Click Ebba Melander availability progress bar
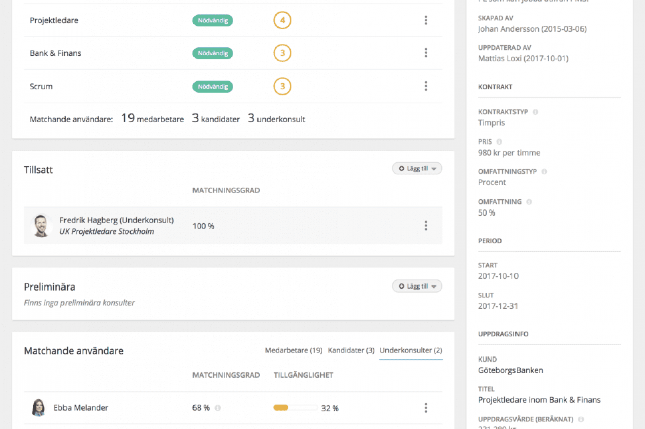The width and height of the screenshot is (645, 429). tap(295, 408)
